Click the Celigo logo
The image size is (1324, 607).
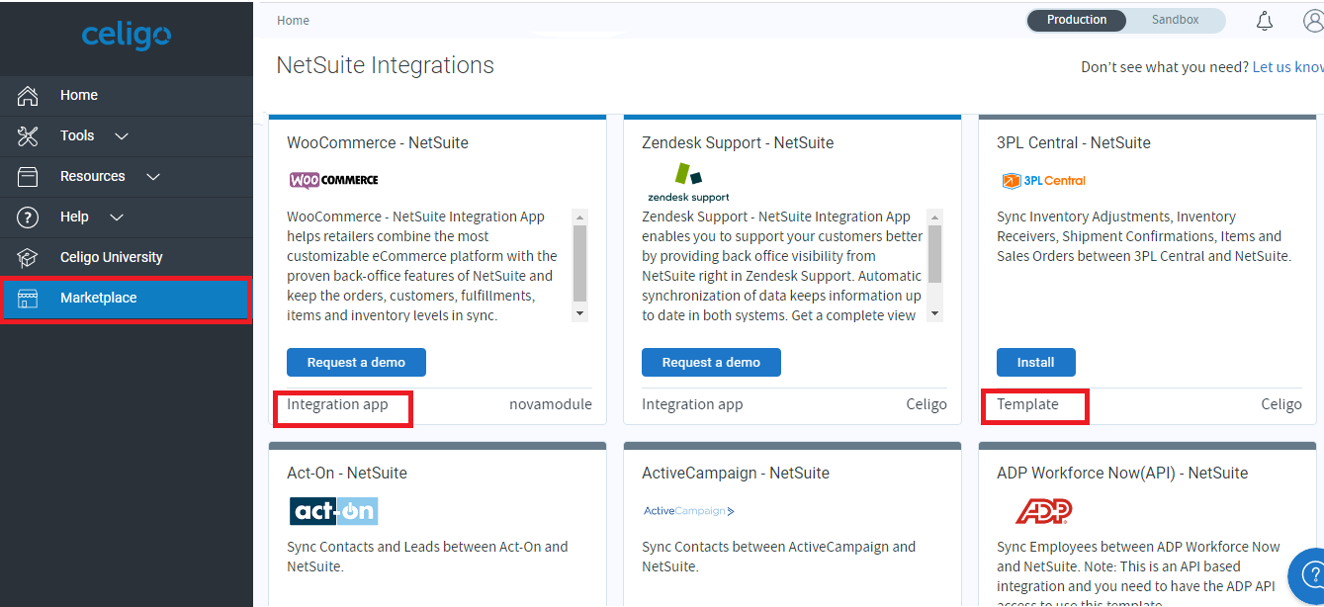[x=127, y=37]
